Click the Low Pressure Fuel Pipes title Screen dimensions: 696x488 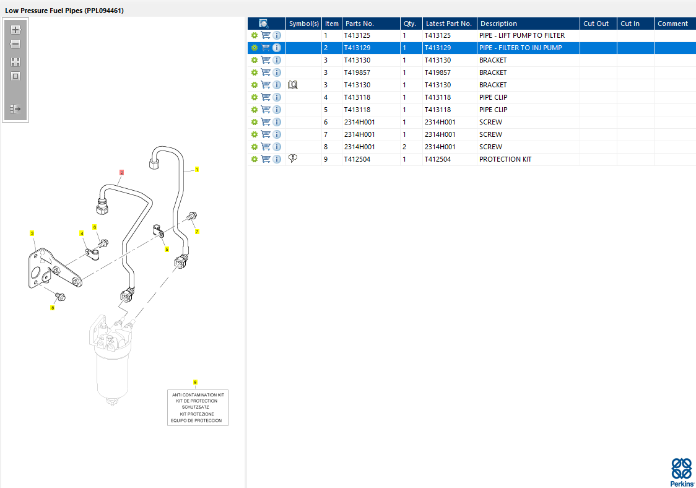point(64,10)
